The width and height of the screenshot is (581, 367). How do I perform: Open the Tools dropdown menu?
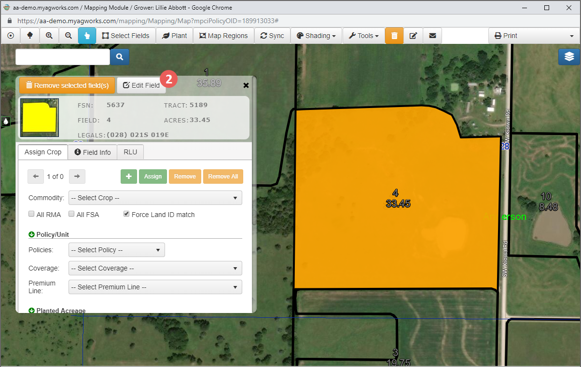[x=363, y=36]
